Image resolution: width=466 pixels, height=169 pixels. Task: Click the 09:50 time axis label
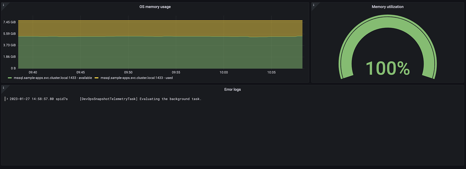pos(128,72)
